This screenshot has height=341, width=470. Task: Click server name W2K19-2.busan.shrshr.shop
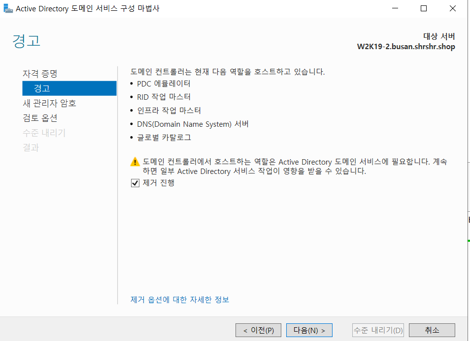[406, 47]
